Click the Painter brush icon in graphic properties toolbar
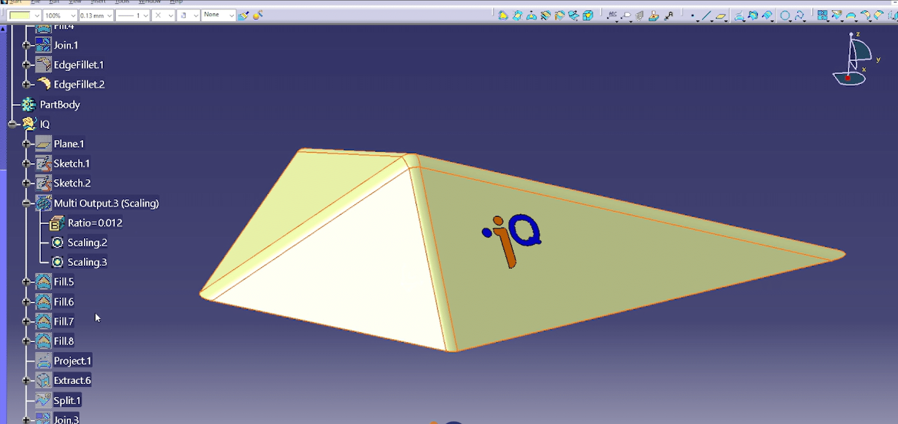 (x=243, y=15)
